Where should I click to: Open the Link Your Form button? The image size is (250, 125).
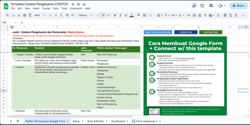(211, 32)
